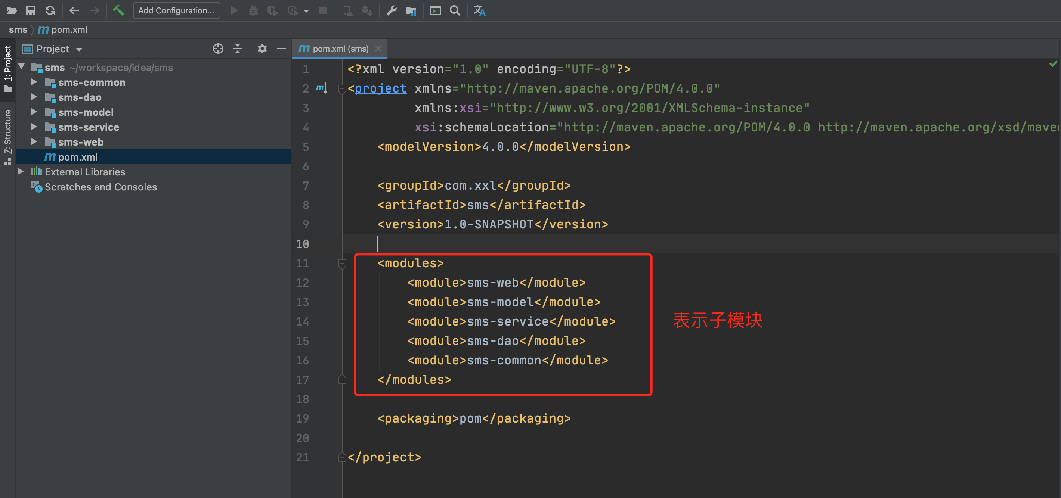Open Project Structure settings icon
The height and width of the screenshot is (498, 1061).
point(411,10)
